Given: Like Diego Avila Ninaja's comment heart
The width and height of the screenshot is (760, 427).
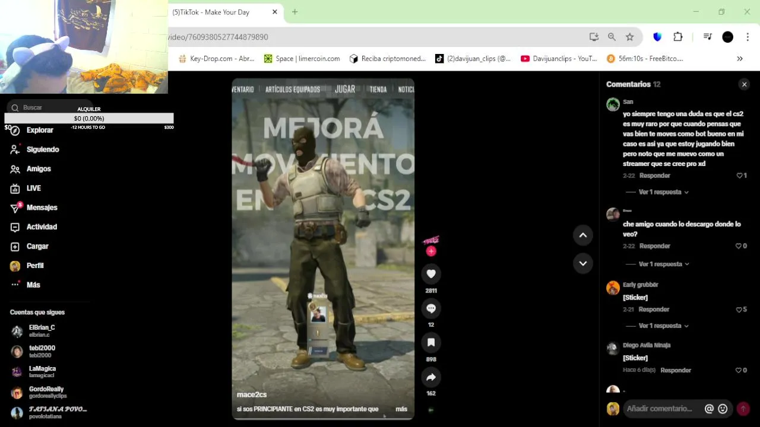Looking at the screenshot, I should (x=739, y=370).
